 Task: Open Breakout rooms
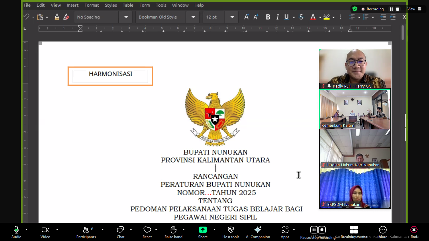click(x=354, y=232)
